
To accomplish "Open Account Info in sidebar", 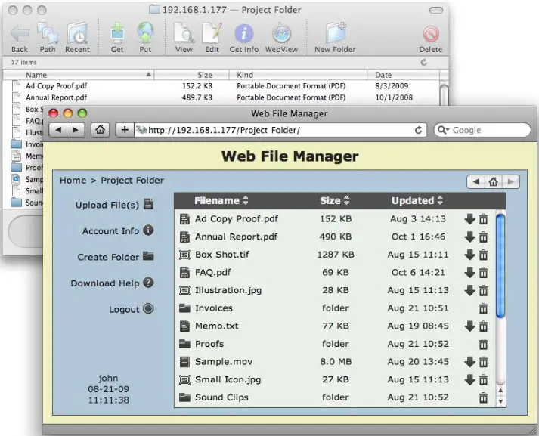I will click(x=118, y=230).
